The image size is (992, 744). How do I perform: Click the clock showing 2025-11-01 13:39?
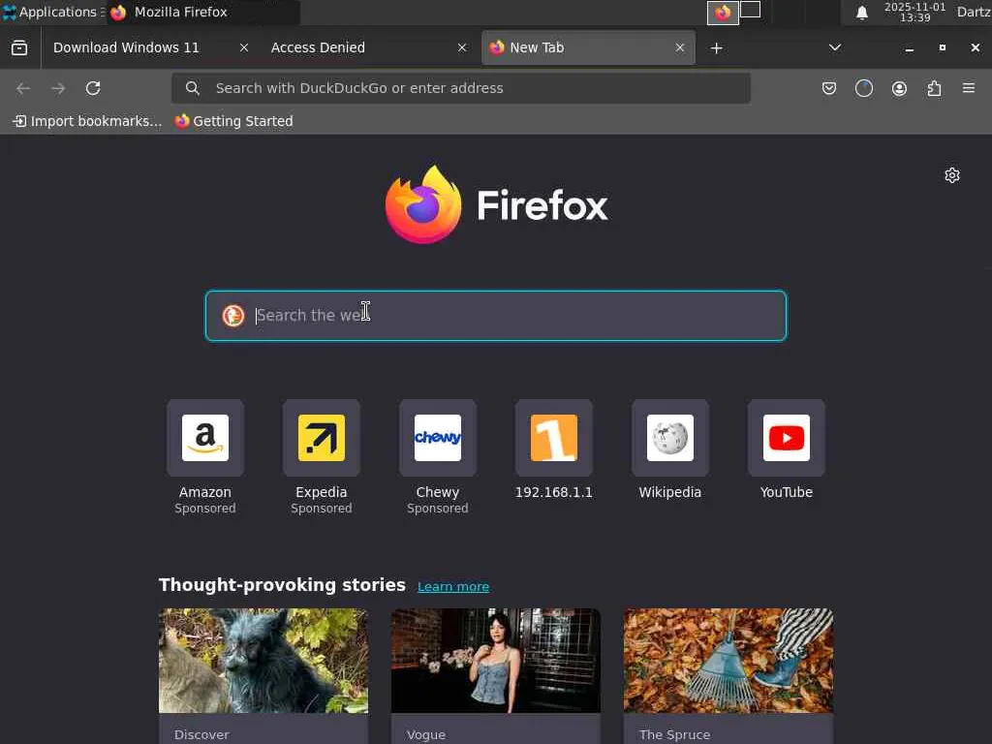coord(914,12)
